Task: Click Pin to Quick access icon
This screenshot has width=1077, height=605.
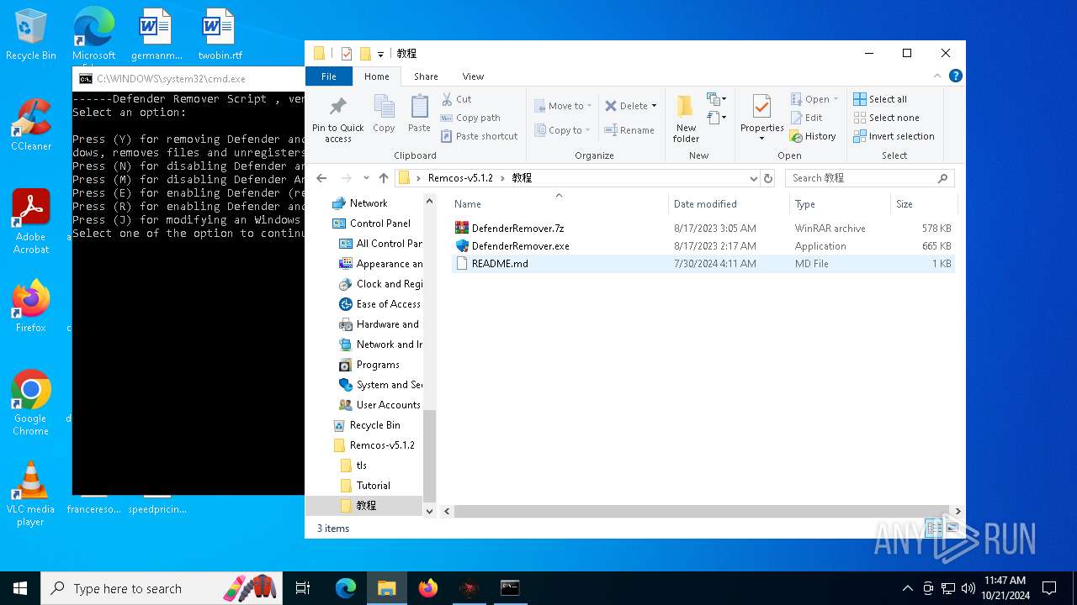Action: coord(338,118)
